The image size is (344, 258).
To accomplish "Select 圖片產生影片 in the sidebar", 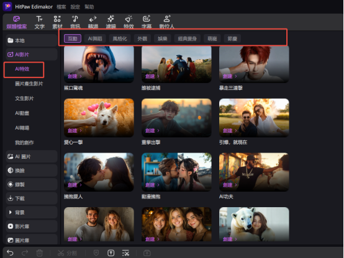I will (29, 84).
